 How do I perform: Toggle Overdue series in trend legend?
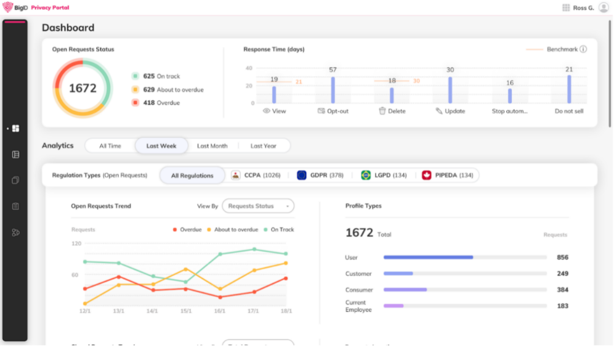(x=187, y=230)
